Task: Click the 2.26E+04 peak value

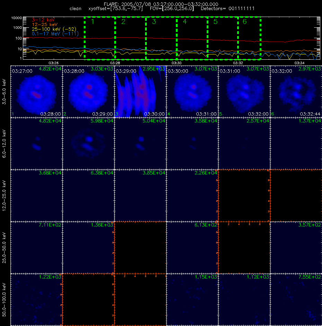Action: [x=206, y=173]
